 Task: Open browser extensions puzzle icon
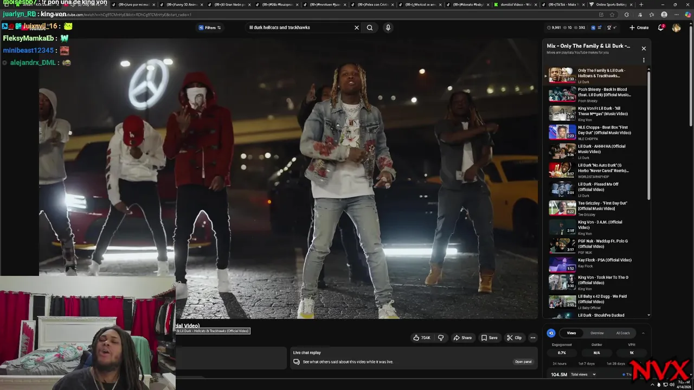627,15
